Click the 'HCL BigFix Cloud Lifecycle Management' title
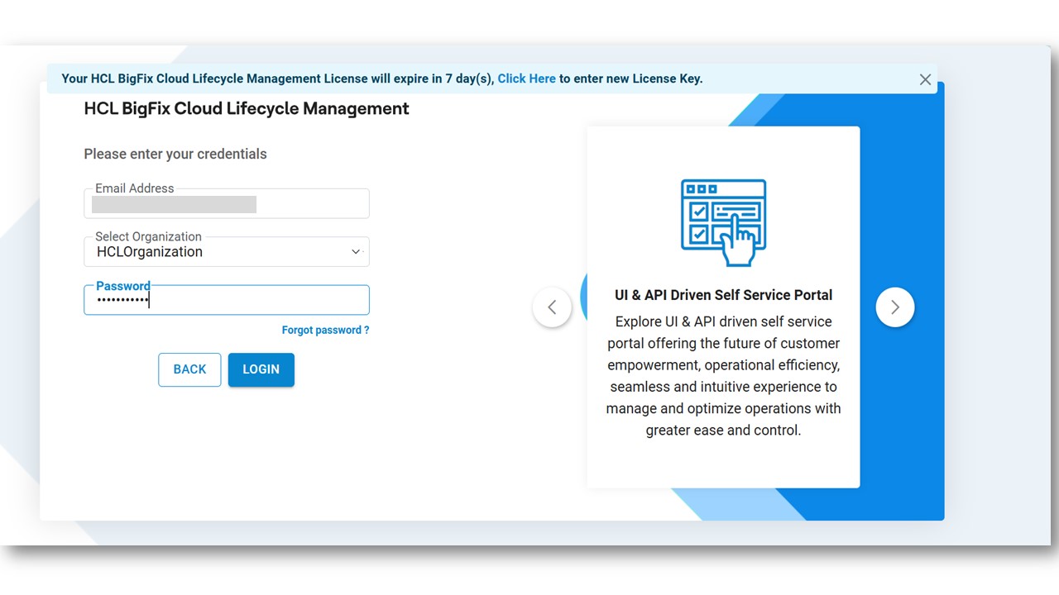The height and width of the screenshot is (595, 1059). tap(247, 108)
